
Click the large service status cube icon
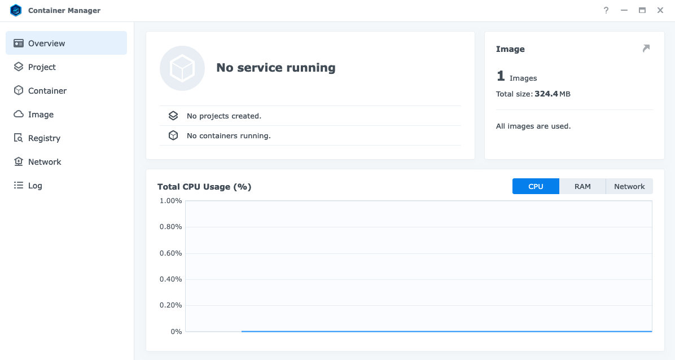182,68
